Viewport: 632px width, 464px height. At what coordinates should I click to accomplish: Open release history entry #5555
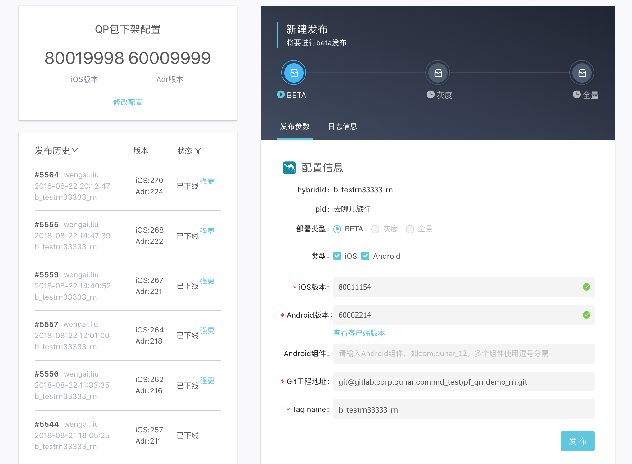point(128,236)
